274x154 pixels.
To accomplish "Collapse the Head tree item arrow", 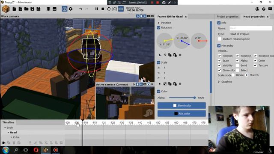I will pyautogui.click(x=8, y=133).
